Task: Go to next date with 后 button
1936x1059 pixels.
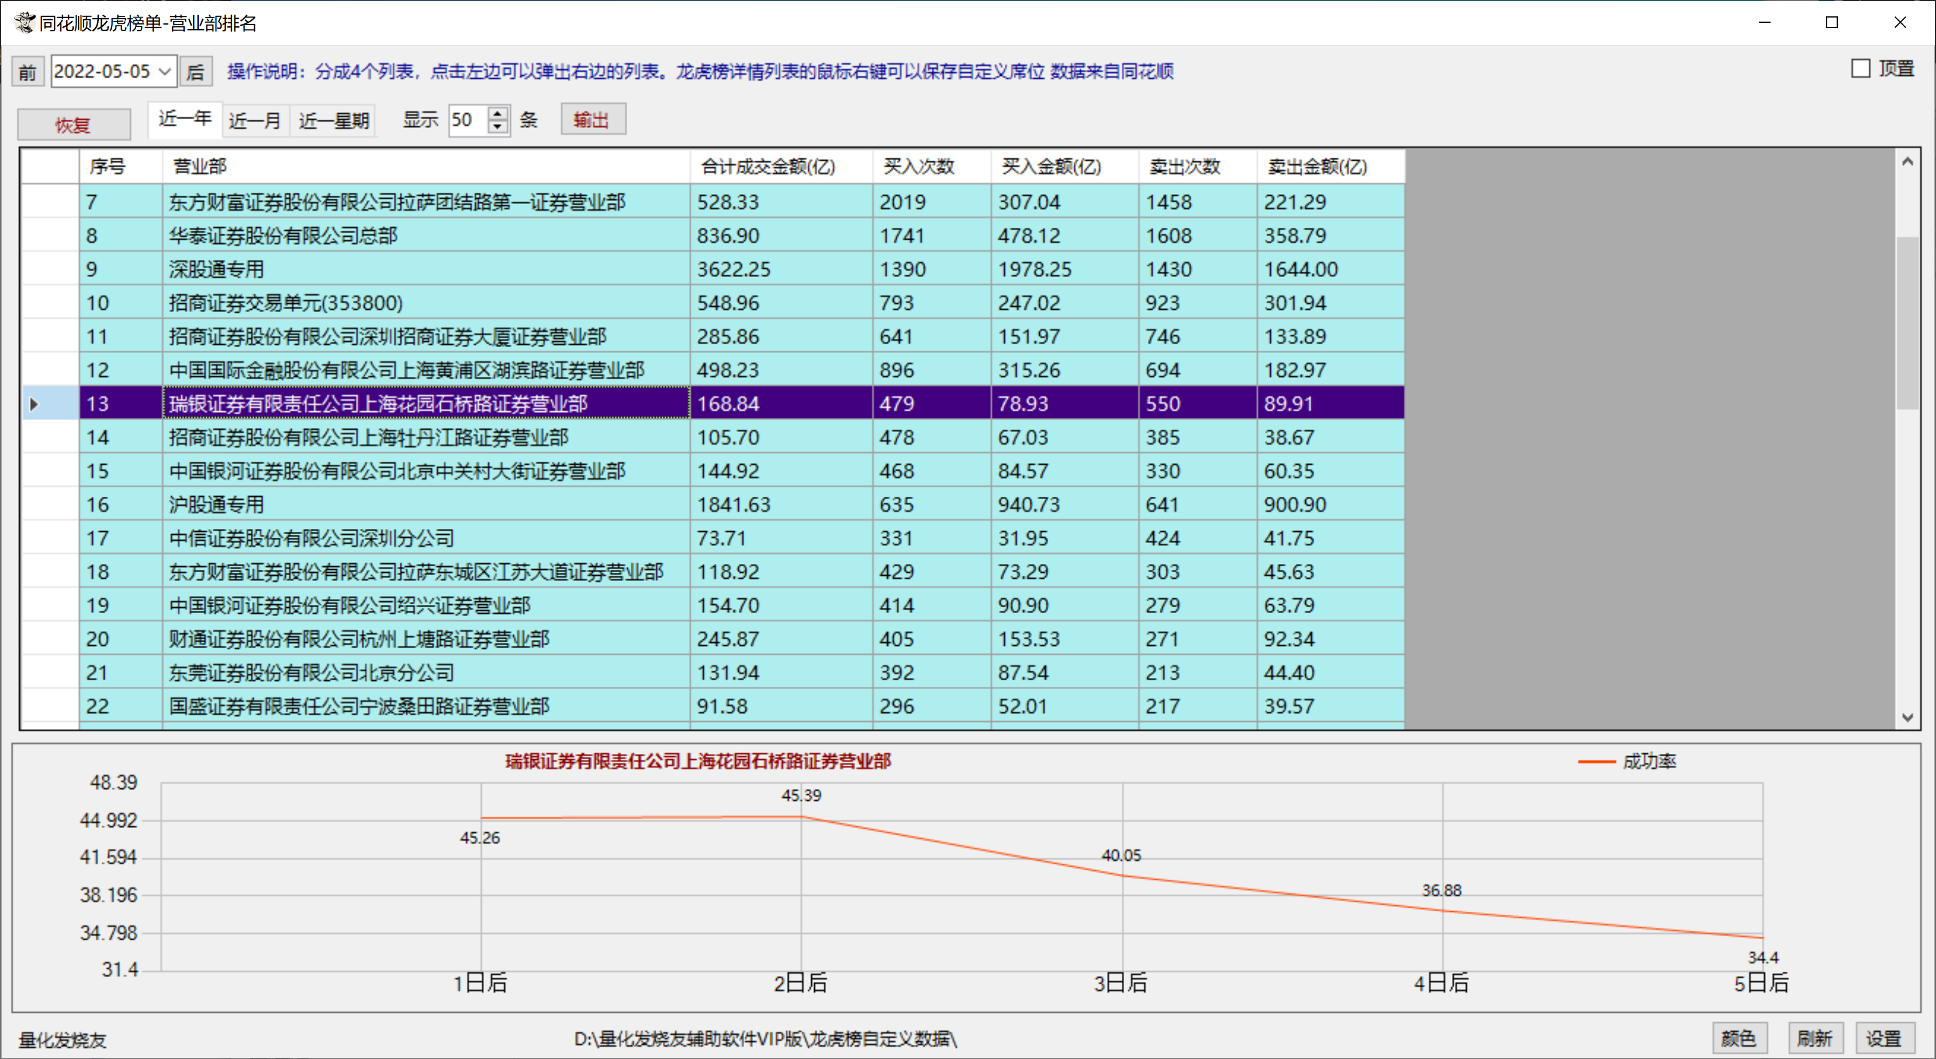Action: (x=196, y=72)
